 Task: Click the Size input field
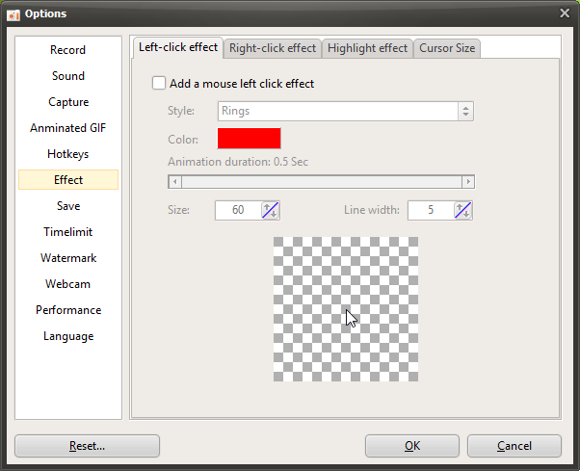click(x=238, y=210)
